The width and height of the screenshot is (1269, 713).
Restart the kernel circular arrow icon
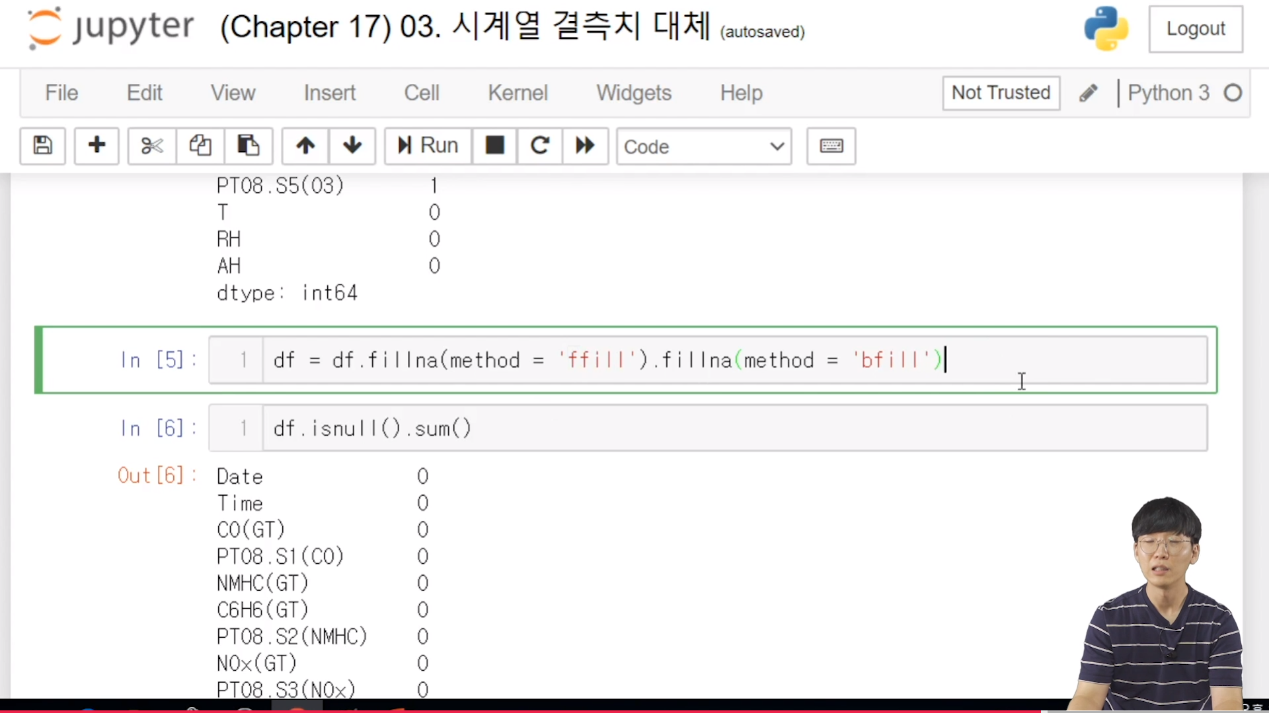(x=540, y=146)
